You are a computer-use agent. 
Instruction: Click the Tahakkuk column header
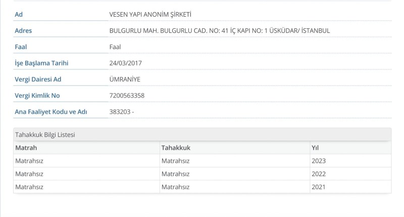176,148
